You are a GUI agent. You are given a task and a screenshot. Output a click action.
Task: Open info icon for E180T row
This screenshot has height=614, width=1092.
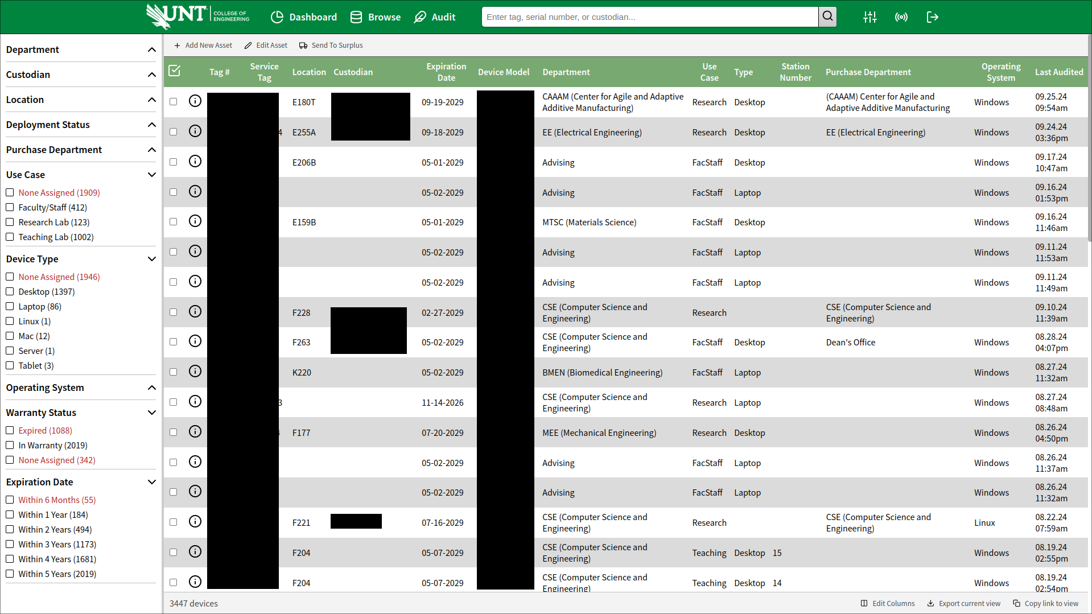pyautogui.click(x=195, y=101)
